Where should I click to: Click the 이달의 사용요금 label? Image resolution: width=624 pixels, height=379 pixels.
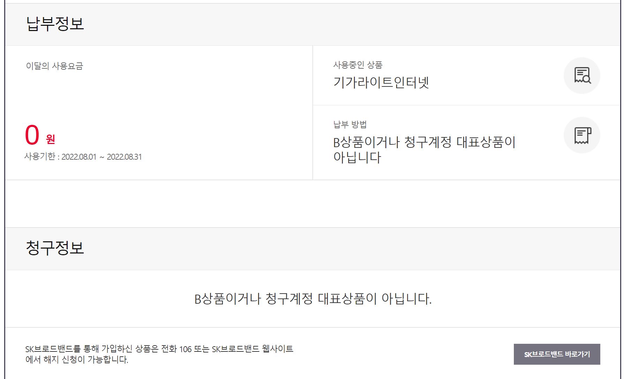54,66
